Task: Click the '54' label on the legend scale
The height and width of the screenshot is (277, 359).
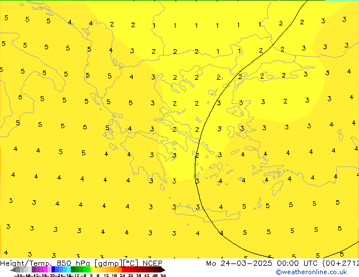Action: 163,275
